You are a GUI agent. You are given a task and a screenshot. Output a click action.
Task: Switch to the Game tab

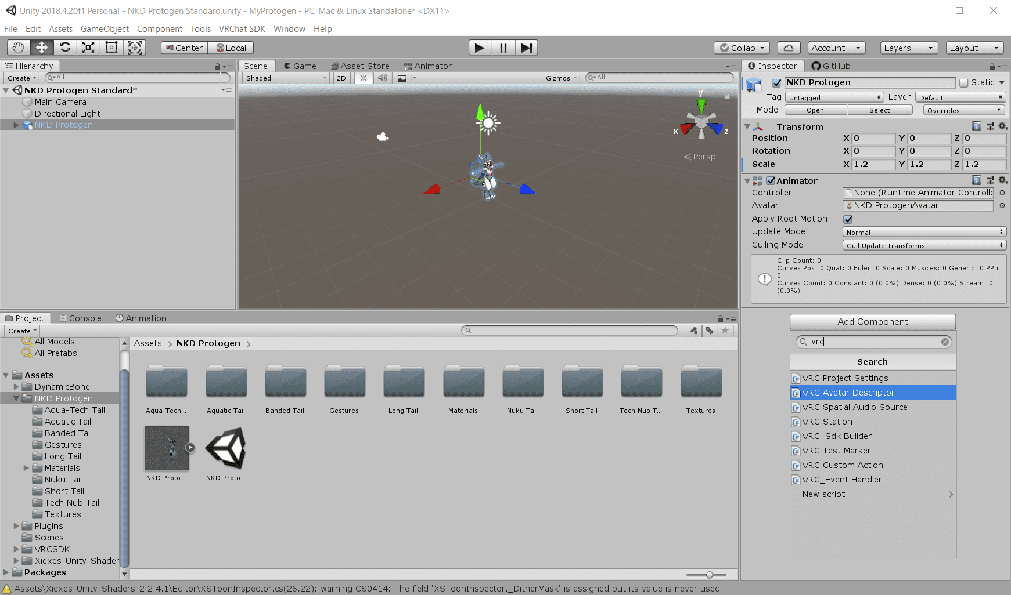coord(300,66)
